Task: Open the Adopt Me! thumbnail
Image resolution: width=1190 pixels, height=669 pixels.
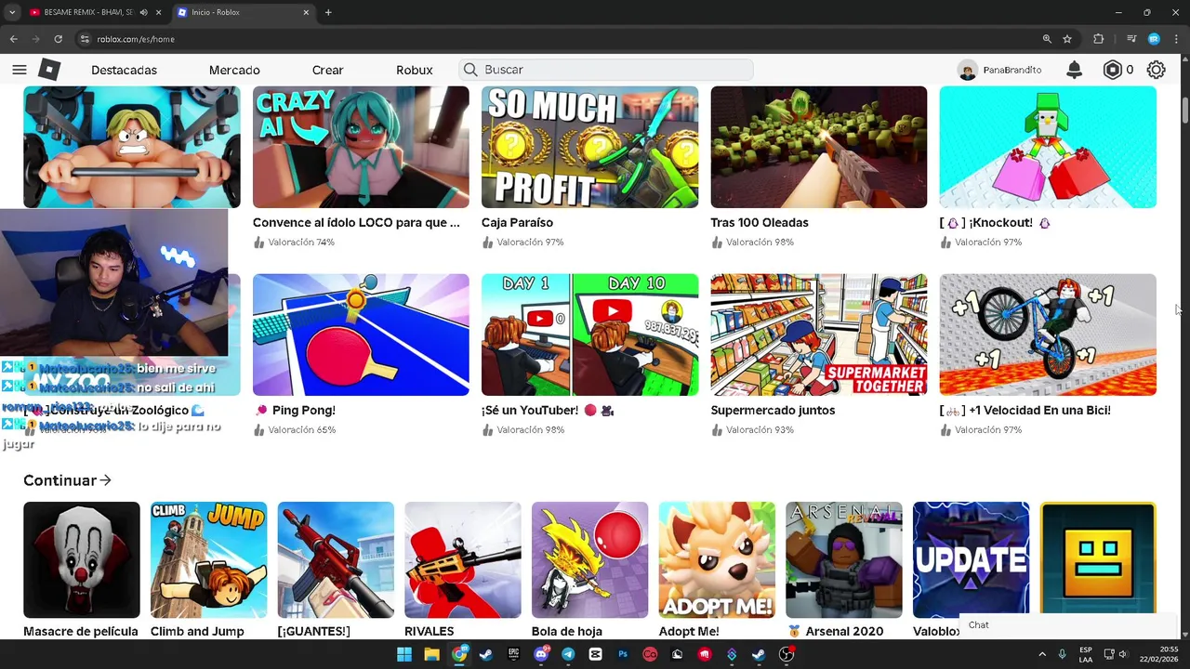Action: coord(717,559)
